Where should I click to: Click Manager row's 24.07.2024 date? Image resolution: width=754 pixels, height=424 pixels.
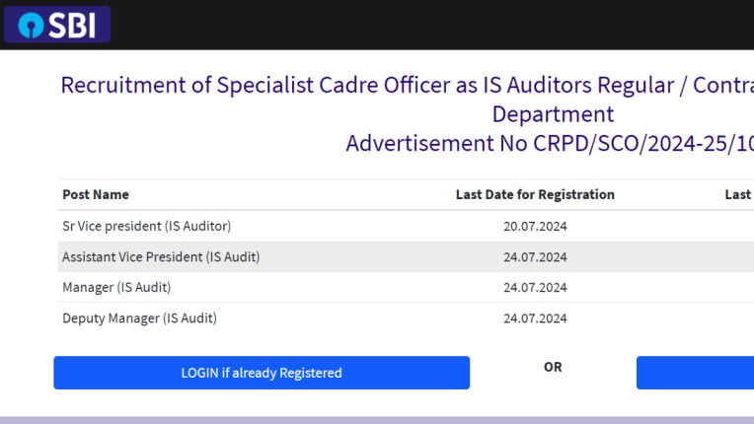click(x=535, y=287)
